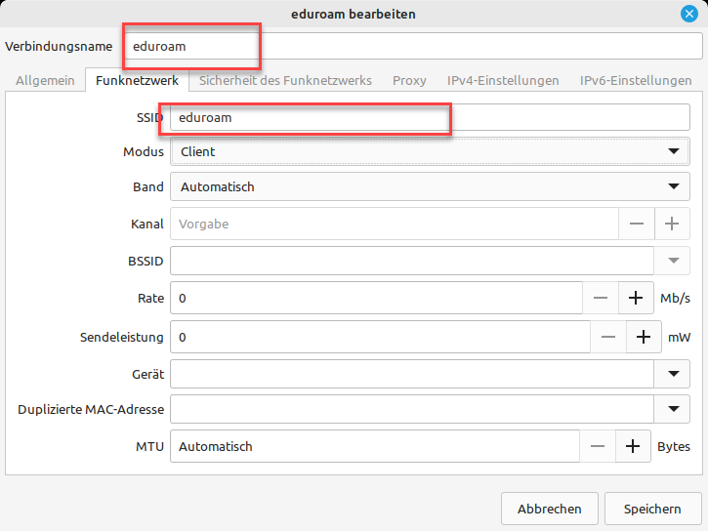Switch to the Allgemein tab
Viewport: 708px width, 531px height.
coord(45,80)
